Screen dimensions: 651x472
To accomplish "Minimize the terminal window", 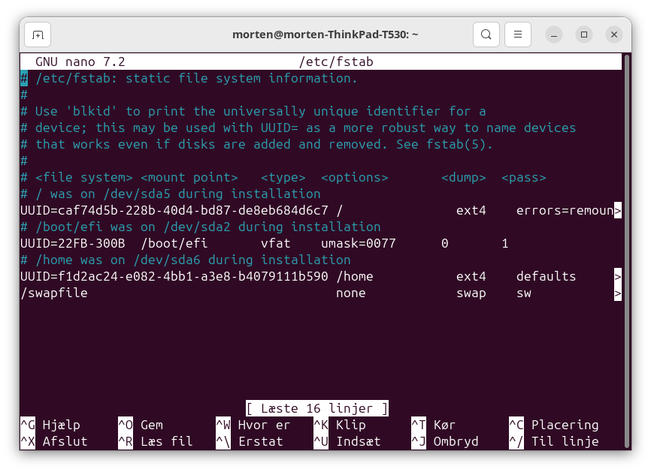I will tap(554, 35).
